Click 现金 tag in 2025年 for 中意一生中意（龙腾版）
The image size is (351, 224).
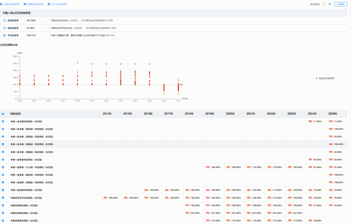click(331, 152)
